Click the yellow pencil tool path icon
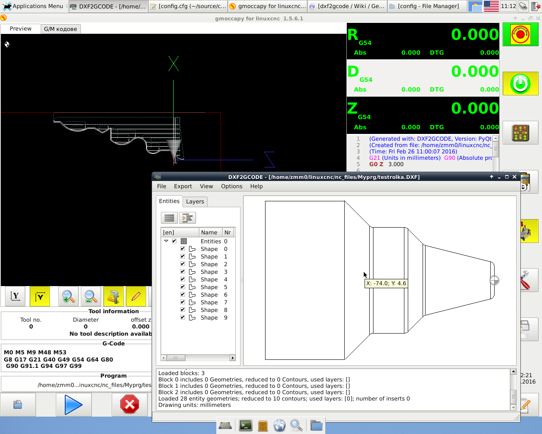Viewport: 542px width, 434px height. tap(135, 296)
